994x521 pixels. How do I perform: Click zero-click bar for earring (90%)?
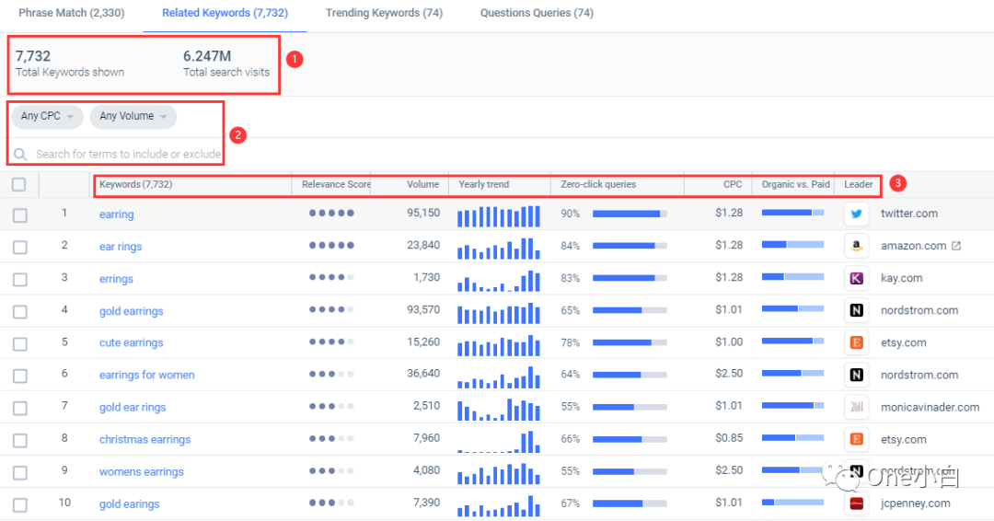pos(630,214)
